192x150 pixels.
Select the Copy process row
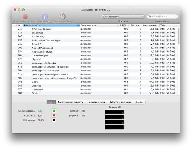pos(95,82)
